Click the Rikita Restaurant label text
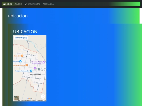This screenshot has height=106, width=142. pos(19,65)
